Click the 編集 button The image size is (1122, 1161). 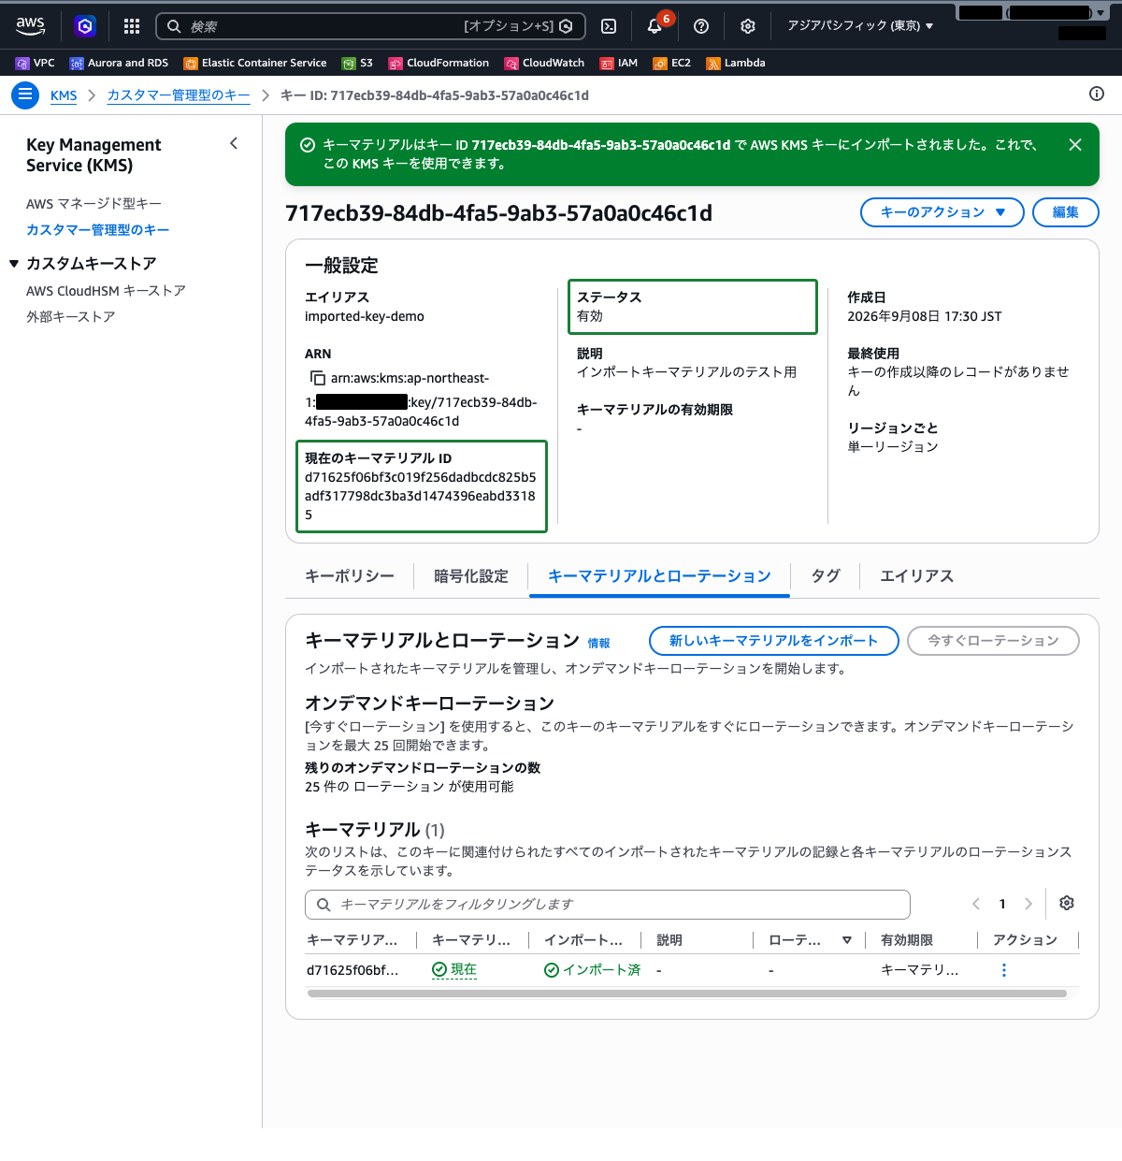pos(1066,212)
